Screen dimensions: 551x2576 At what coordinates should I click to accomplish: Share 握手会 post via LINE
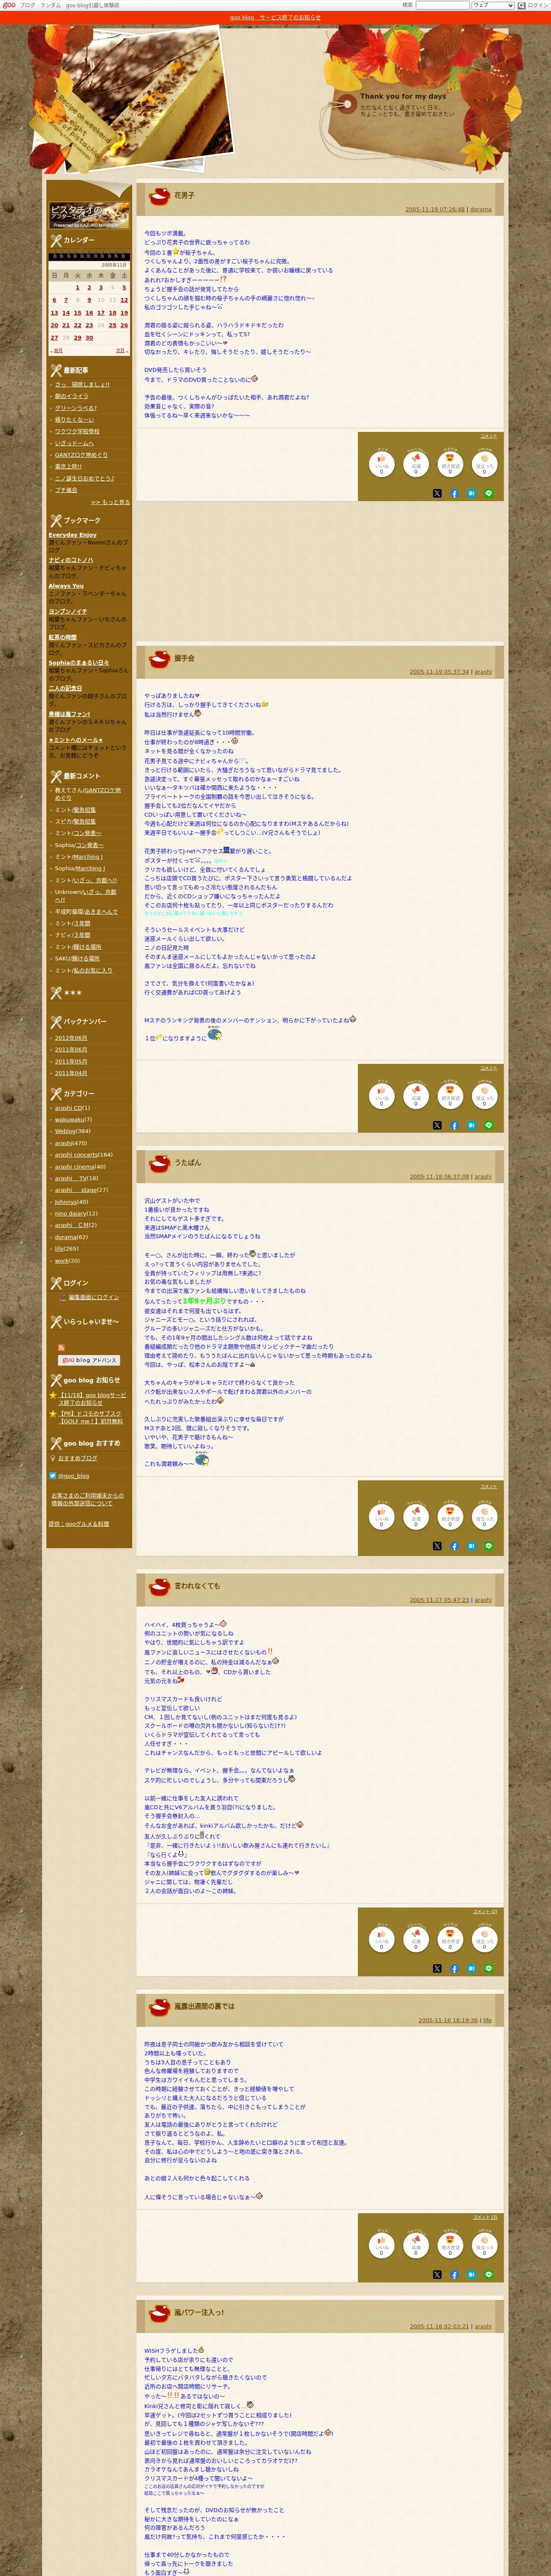tap(489, 1125)
